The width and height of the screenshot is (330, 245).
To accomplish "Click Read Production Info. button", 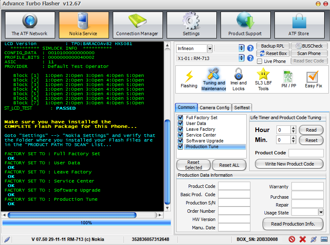I will [293, 224].
